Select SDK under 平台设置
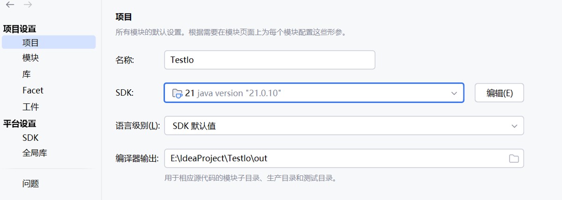The height and width of the screenshot is (200, 562). tap(30, 138)
